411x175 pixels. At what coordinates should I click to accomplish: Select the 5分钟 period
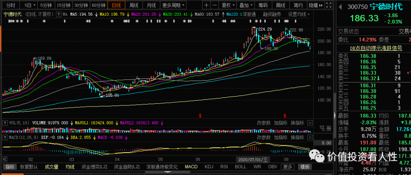[x=46, y=5]
